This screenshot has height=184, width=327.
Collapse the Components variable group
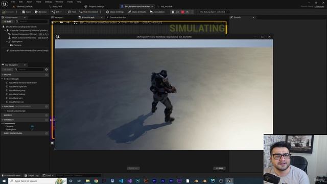tap(2, 123)
